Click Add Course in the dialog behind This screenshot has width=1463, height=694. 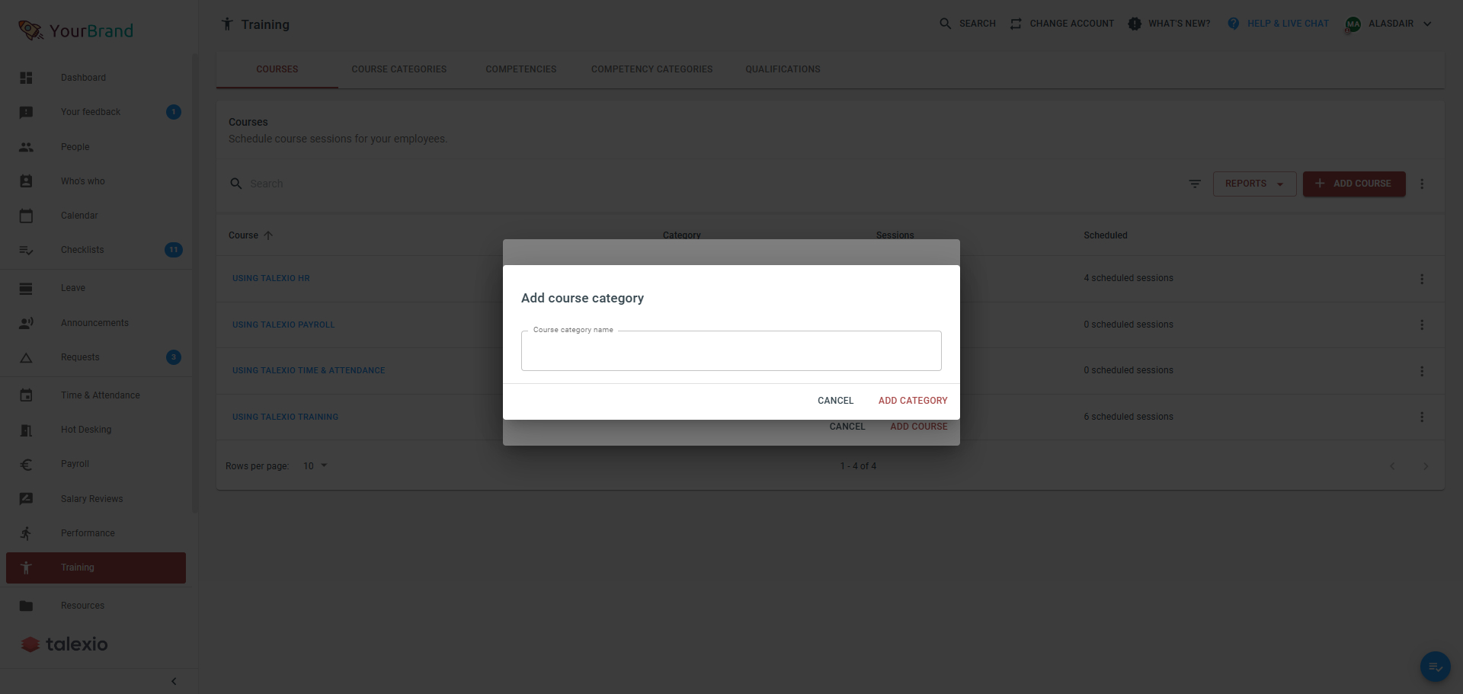[x=919, y=427]
